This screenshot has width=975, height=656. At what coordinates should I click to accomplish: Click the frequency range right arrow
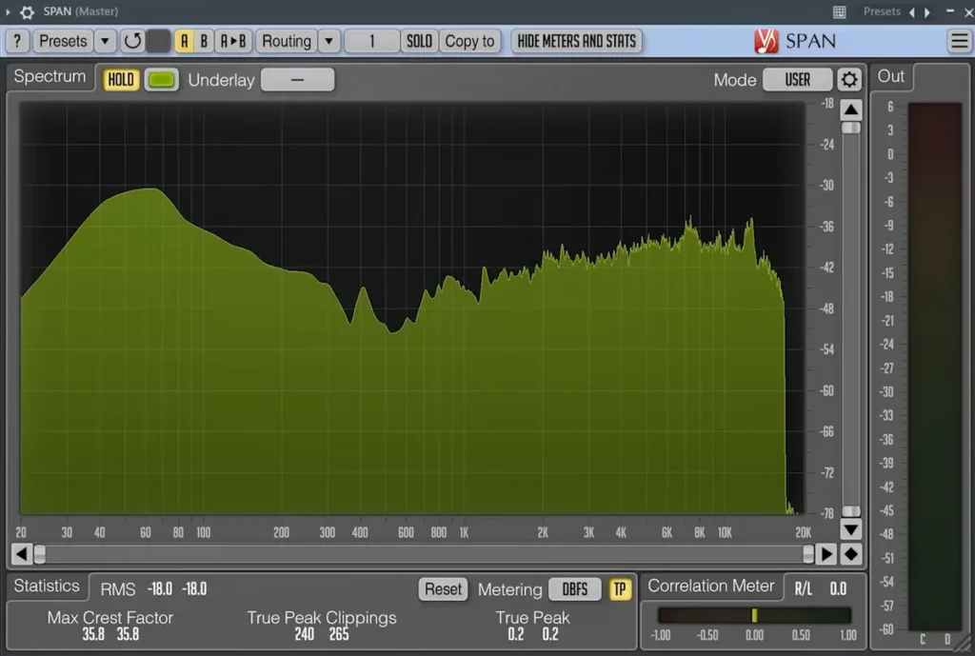coord(826,554)
